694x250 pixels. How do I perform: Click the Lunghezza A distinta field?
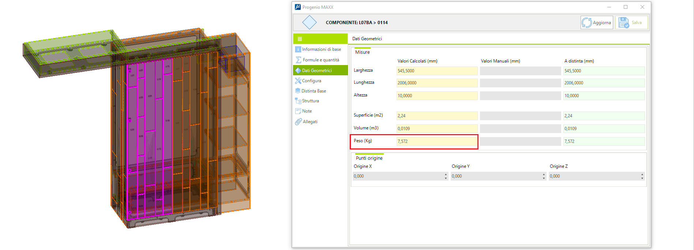pyautogui.click(x=604, y=83)
